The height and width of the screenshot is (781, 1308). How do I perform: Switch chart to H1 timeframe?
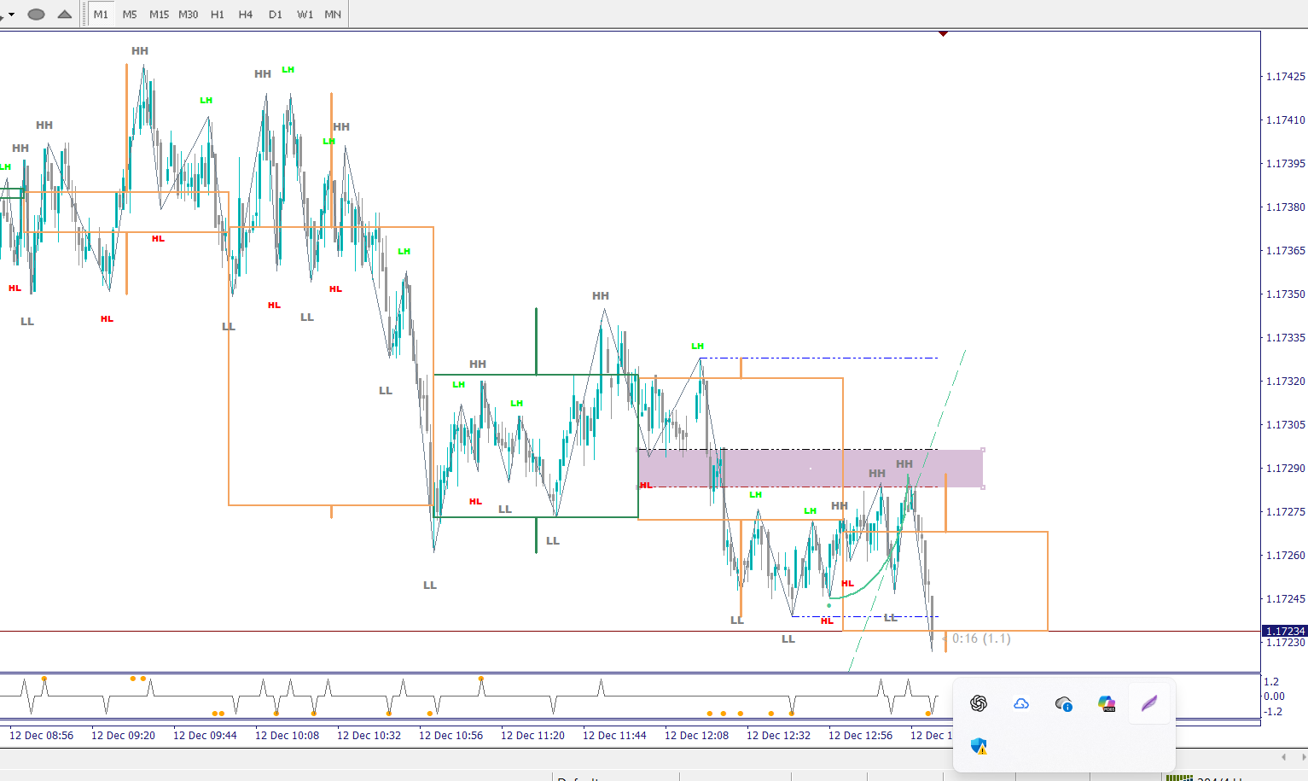point(218,15)
